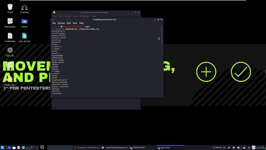Open Help menu in Mousepad window
Viewport: 266px width, 150px height.
click(94, 16)
